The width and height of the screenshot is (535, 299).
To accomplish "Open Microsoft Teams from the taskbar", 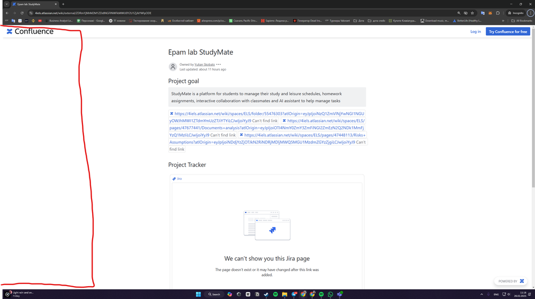I will pos(340,294).
